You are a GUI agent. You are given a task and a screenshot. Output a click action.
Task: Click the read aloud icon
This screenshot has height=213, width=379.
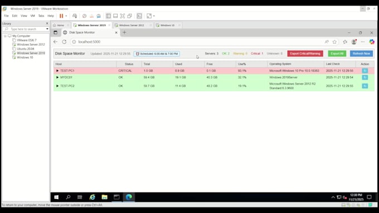tap(327, 42)
